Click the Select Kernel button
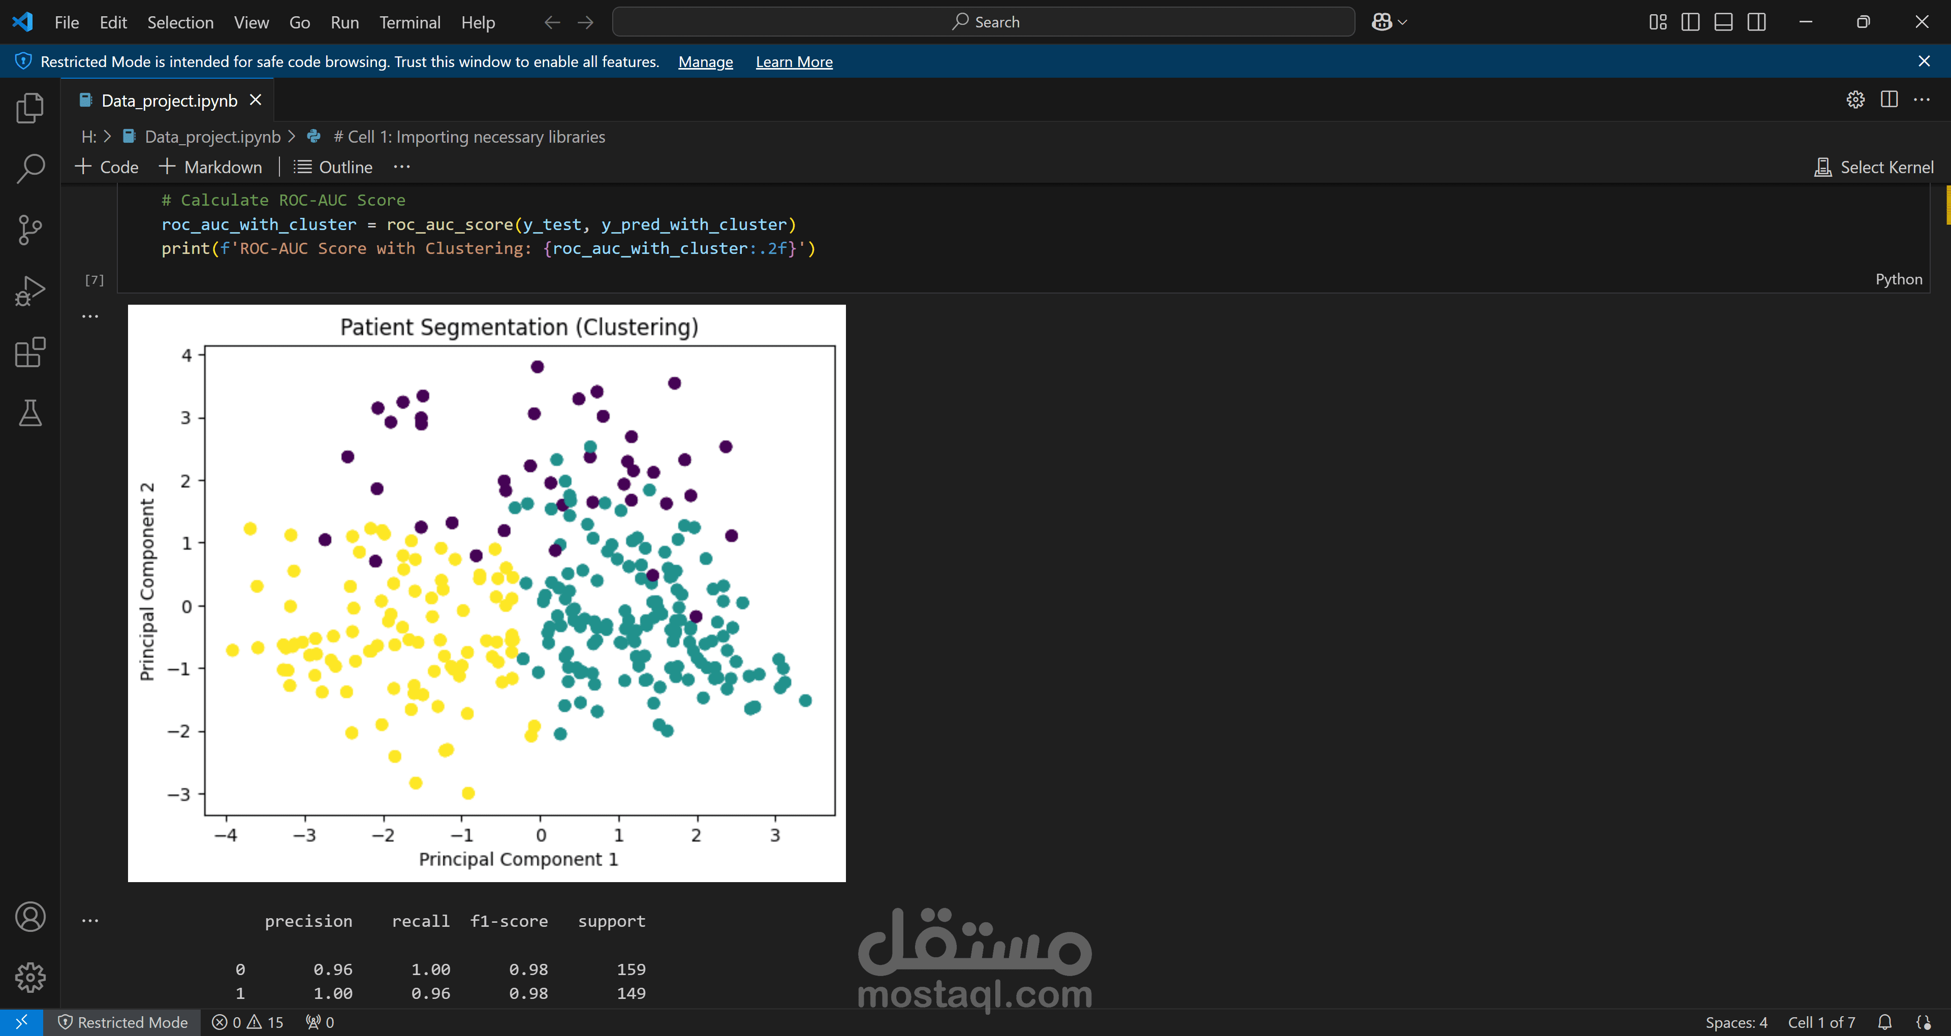The height and width of the screenshot is (1036, 1951). (1875, 167)
